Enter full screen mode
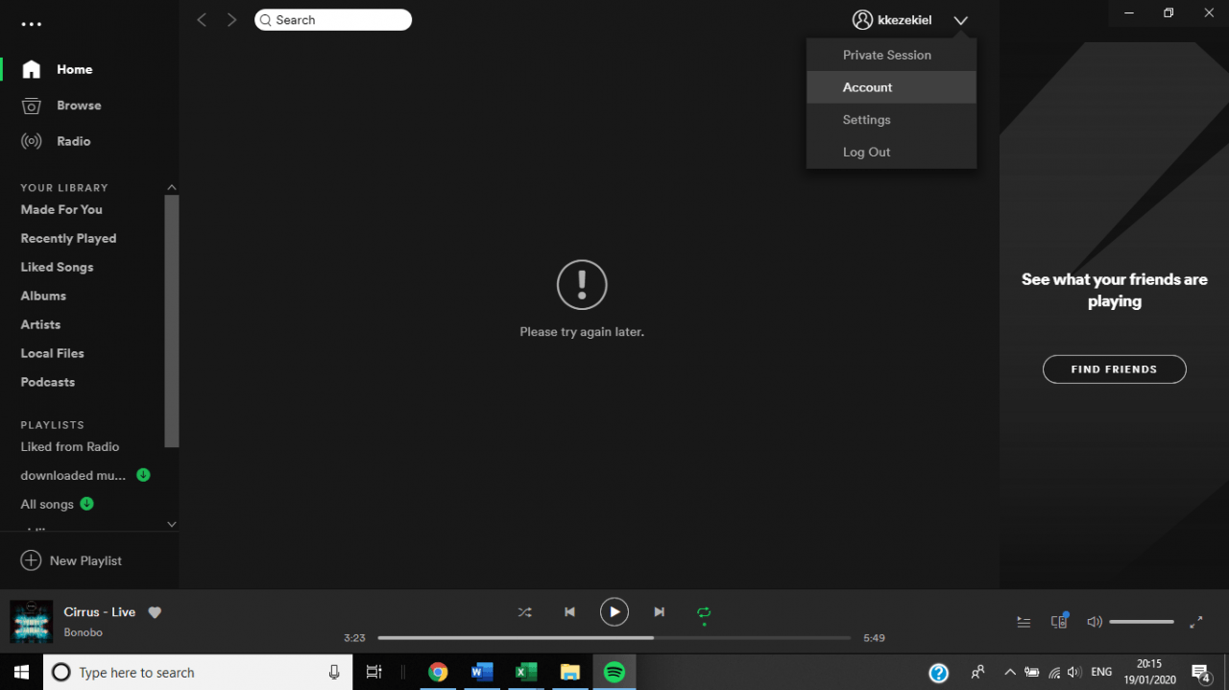Screen dimensions: 1229x690 (1196, 622)
